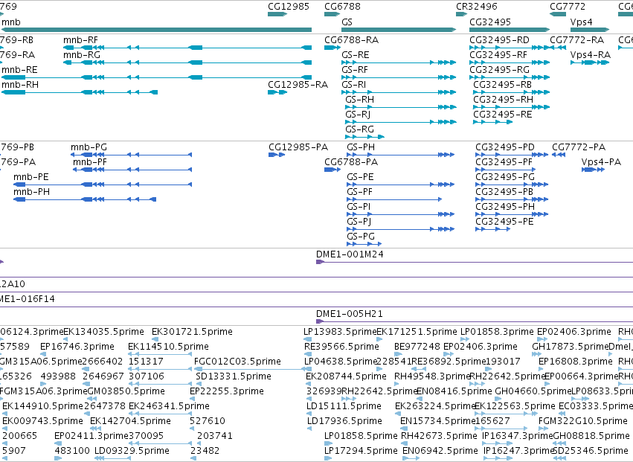Select the GS-PF protein label
The height and width of the screenshot is (462, 633).
click(359, 192)
